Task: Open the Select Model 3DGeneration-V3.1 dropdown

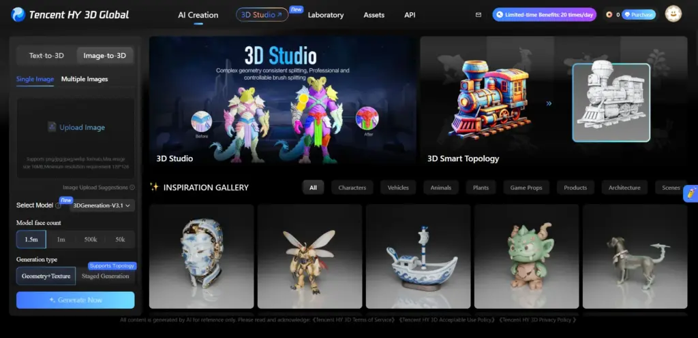Action: [x=102, y=205]
